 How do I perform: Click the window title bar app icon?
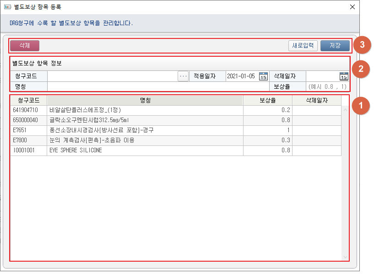[7, 7]
